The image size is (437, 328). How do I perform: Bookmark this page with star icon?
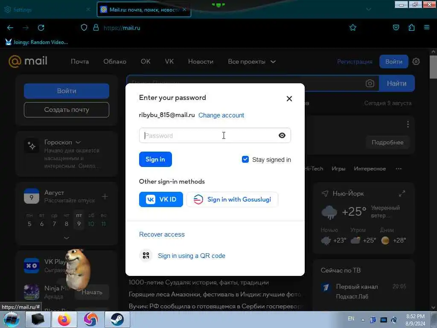tap(353, 27)
